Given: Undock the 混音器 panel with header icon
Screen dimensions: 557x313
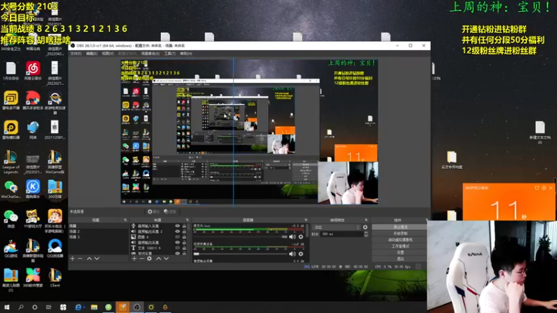Looking at the screenshot, I should point(306,220).
